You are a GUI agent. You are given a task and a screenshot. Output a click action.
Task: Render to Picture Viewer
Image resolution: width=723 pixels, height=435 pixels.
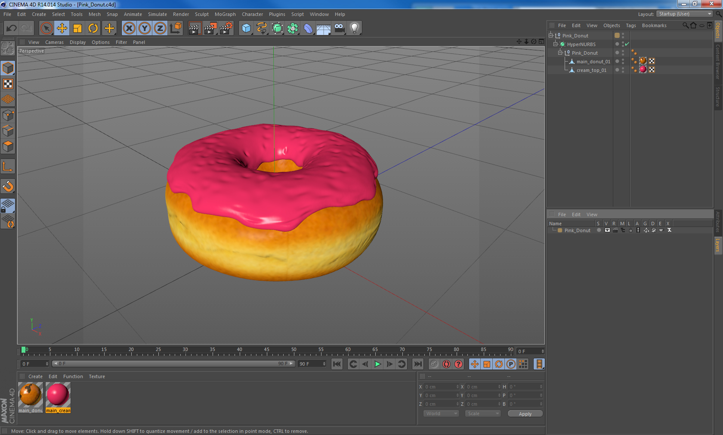(x=210, y=28)
